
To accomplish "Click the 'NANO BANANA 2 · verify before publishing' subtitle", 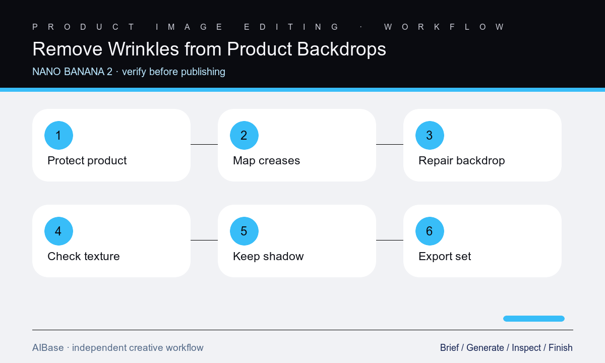I will tap(129, 72).
